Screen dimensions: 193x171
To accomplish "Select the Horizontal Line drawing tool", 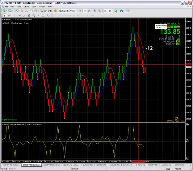I will 19,15.
